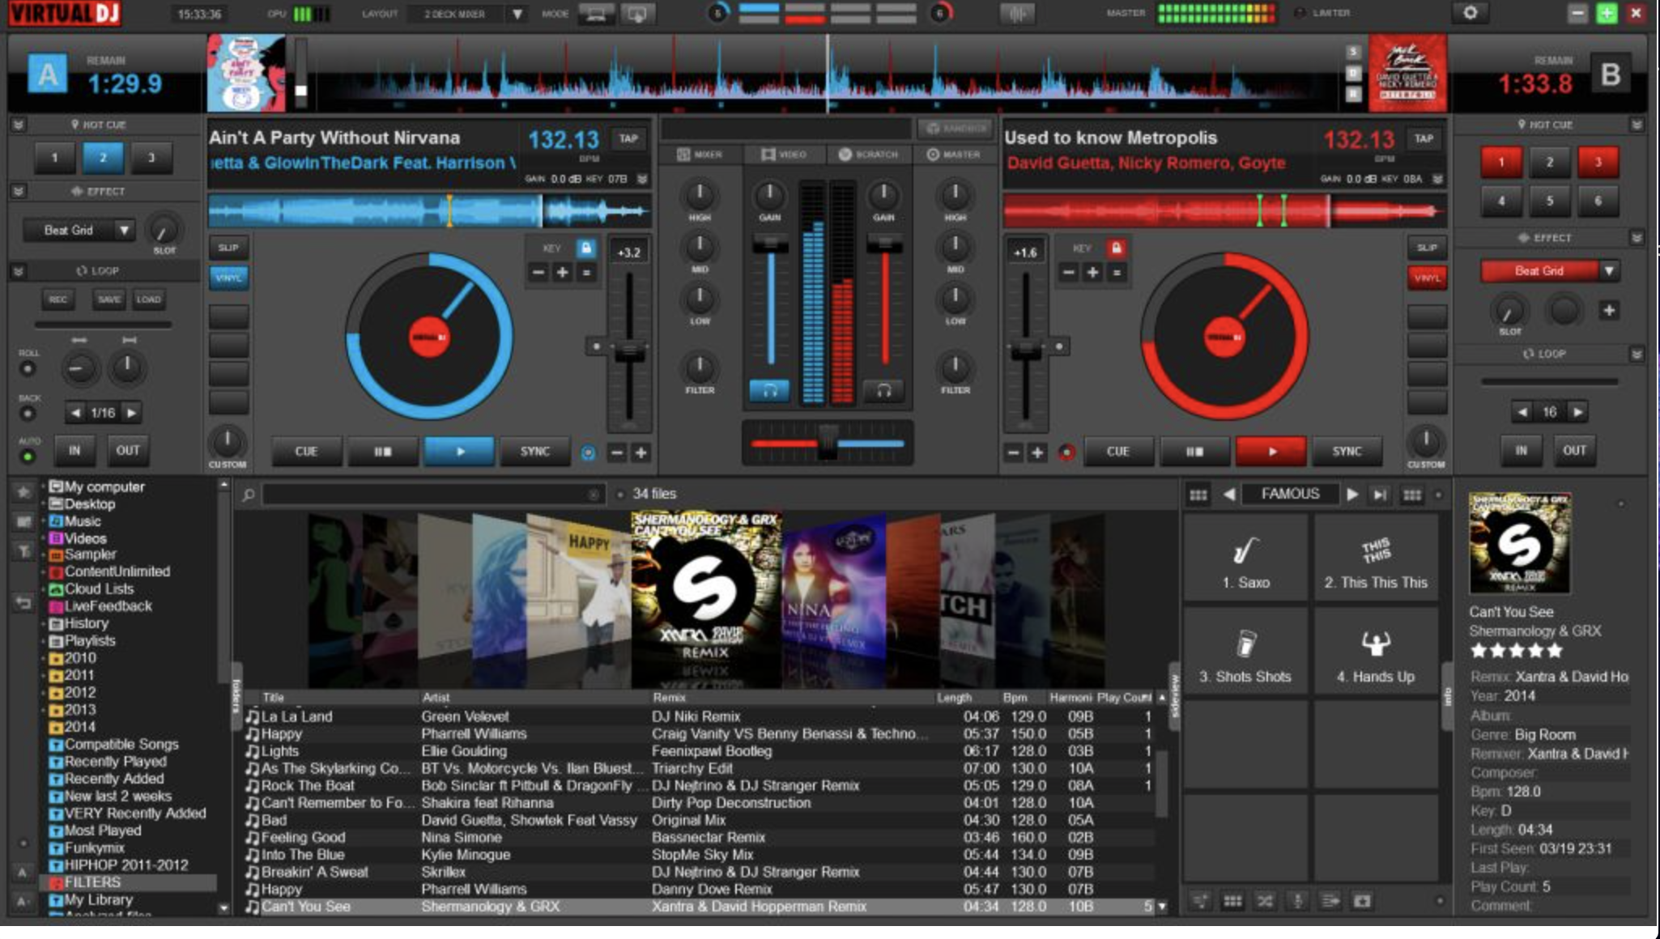The width and height of the screenshot is (1660, 939).
Task: Open the Beat Grid effect dropdown on deck A
Action: point(123,230)
